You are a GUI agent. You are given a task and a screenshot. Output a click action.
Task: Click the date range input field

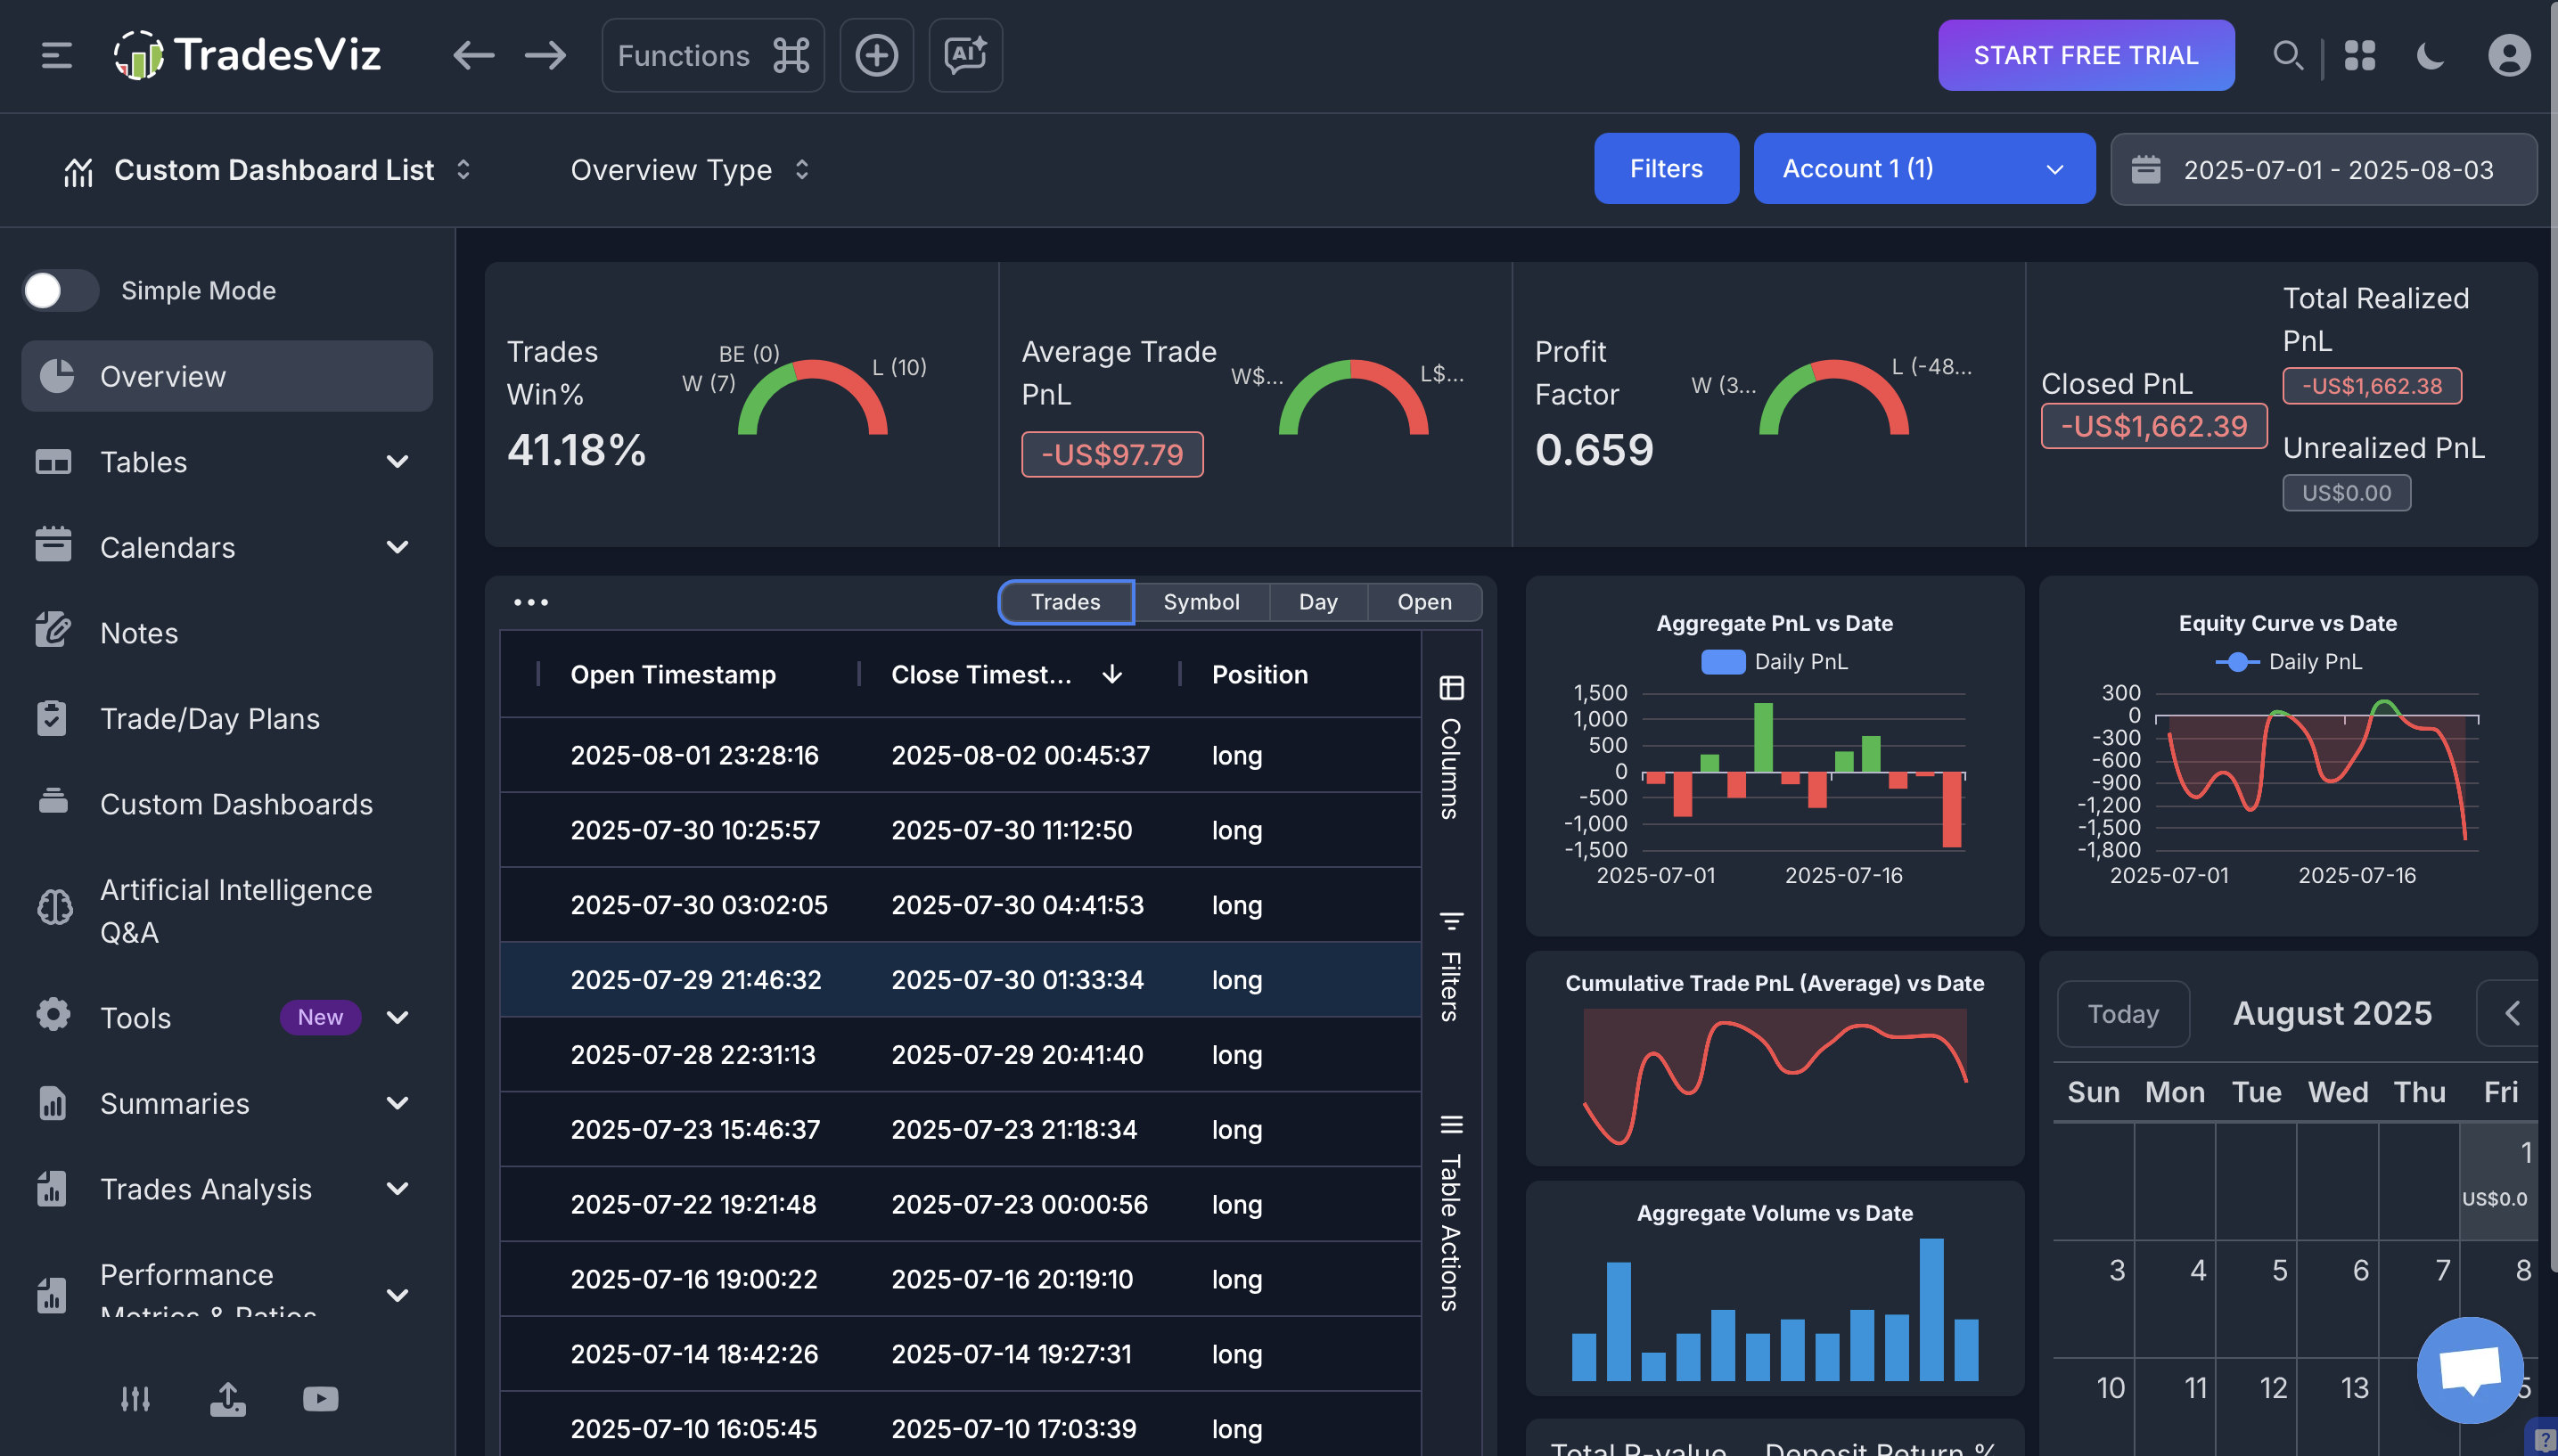tap(2323, 169)
